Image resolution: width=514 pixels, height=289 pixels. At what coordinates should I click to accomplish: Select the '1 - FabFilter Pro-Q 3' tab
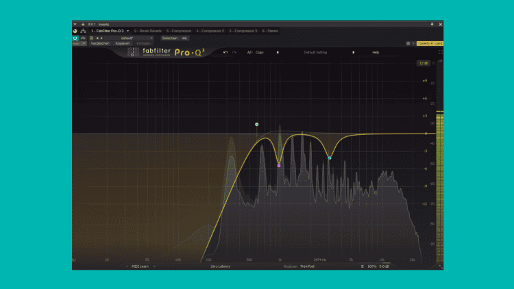point(107,31)
